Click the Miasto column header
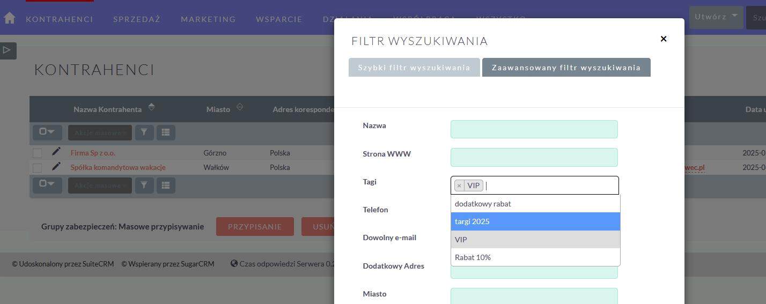 (218, 109)
